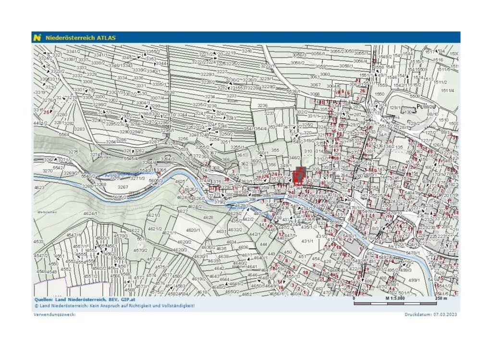This screenshot has width=492, height=348.
Task: Select parcel 3267 beside the river bend
Action: pyautogui.click(x=123, y=187)
